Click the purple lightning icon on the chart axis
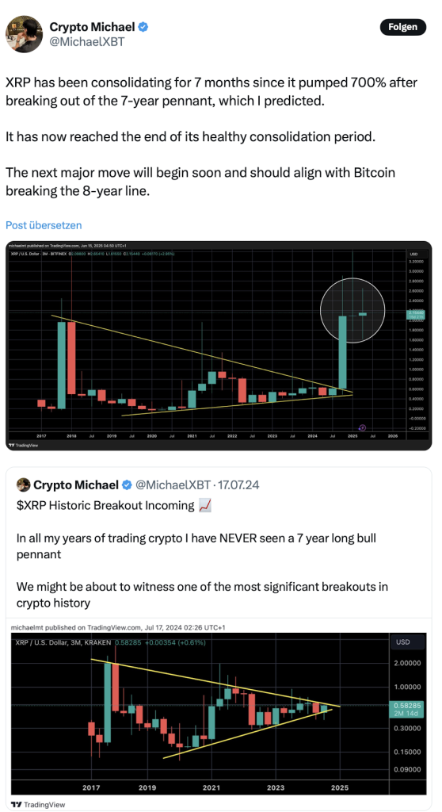 click(x=362, y=427)
